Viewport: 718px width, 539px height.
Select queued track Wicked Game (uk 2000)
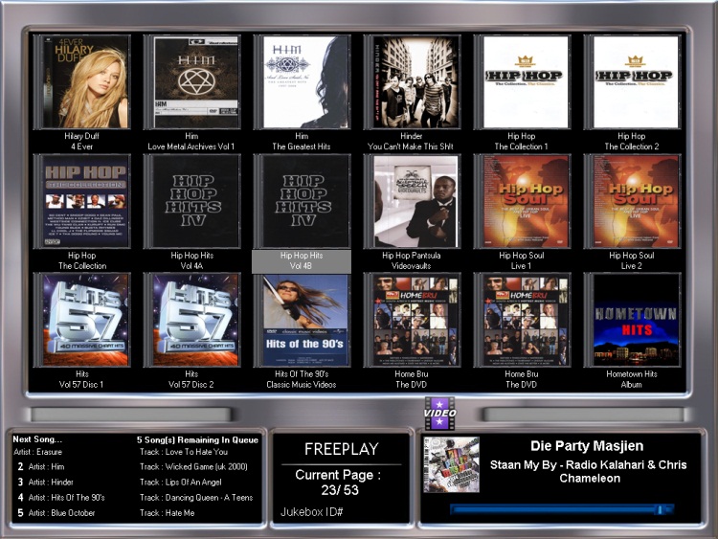tap(193, 466)
